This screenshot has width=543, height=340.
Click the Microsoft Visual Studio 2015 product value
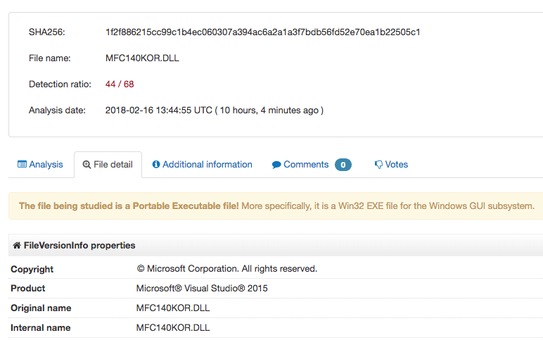(x=202, y=289)
